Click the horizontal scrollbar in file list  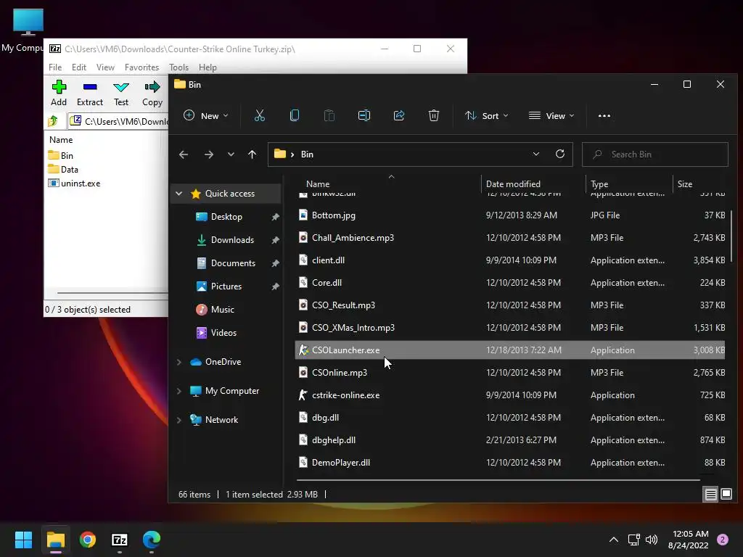pyautogui.click(x=498, y=480)
